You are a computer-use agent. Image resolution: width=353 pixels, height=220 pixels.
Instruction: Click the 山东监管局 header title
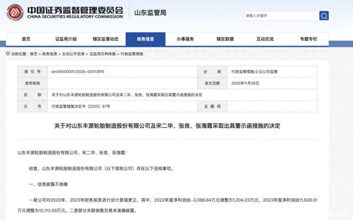point(155,12)
